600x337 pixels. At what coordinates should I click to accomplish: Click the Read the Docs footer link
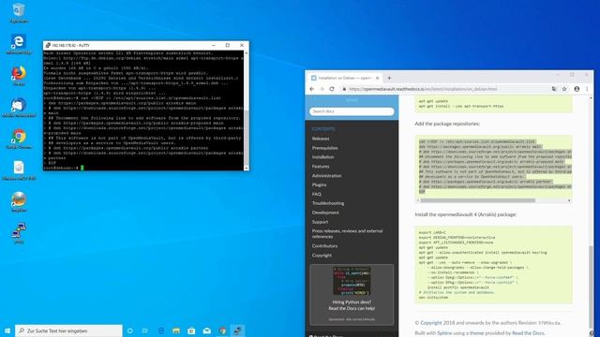[528, 333]
